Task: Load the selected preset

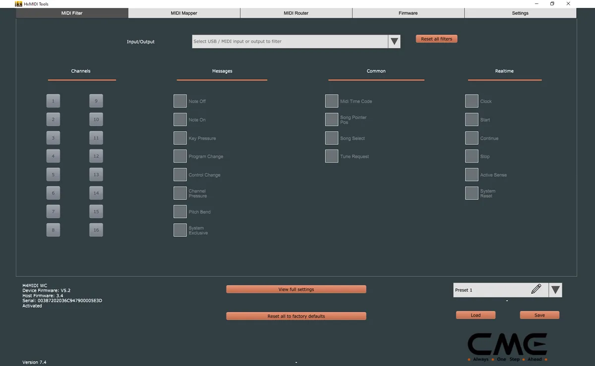Action: tap(476, 314)
